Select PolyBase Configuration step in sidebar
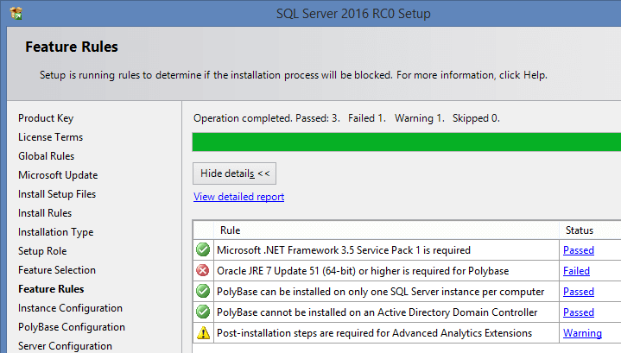 pyautogui.click(x=72, y=327)
